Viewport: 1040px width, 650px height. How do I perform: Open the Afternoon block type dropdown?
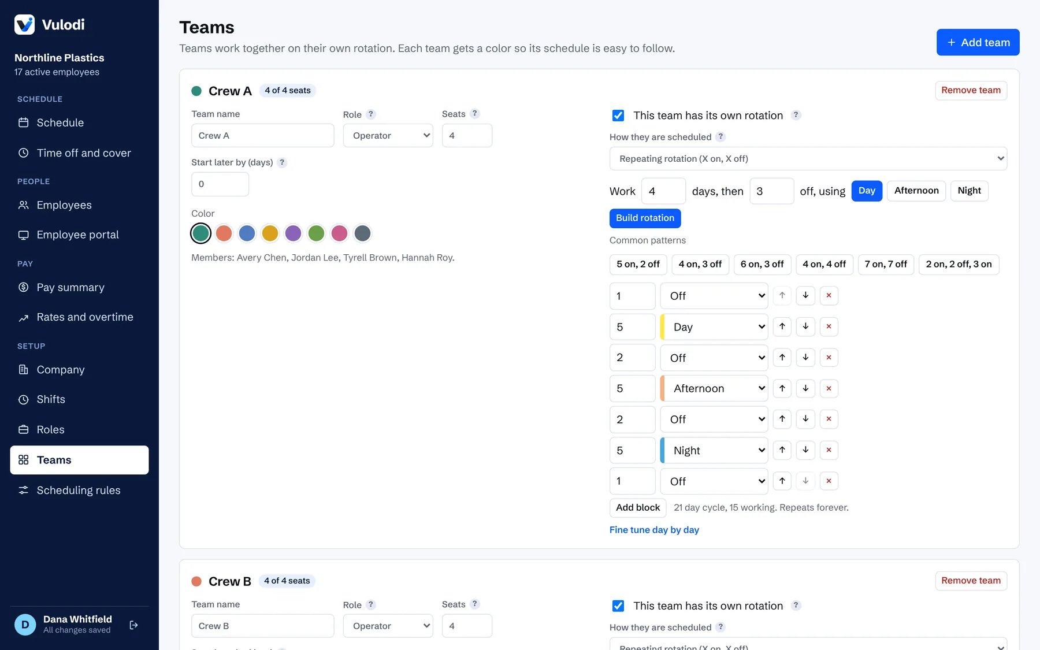click(714, 388)
